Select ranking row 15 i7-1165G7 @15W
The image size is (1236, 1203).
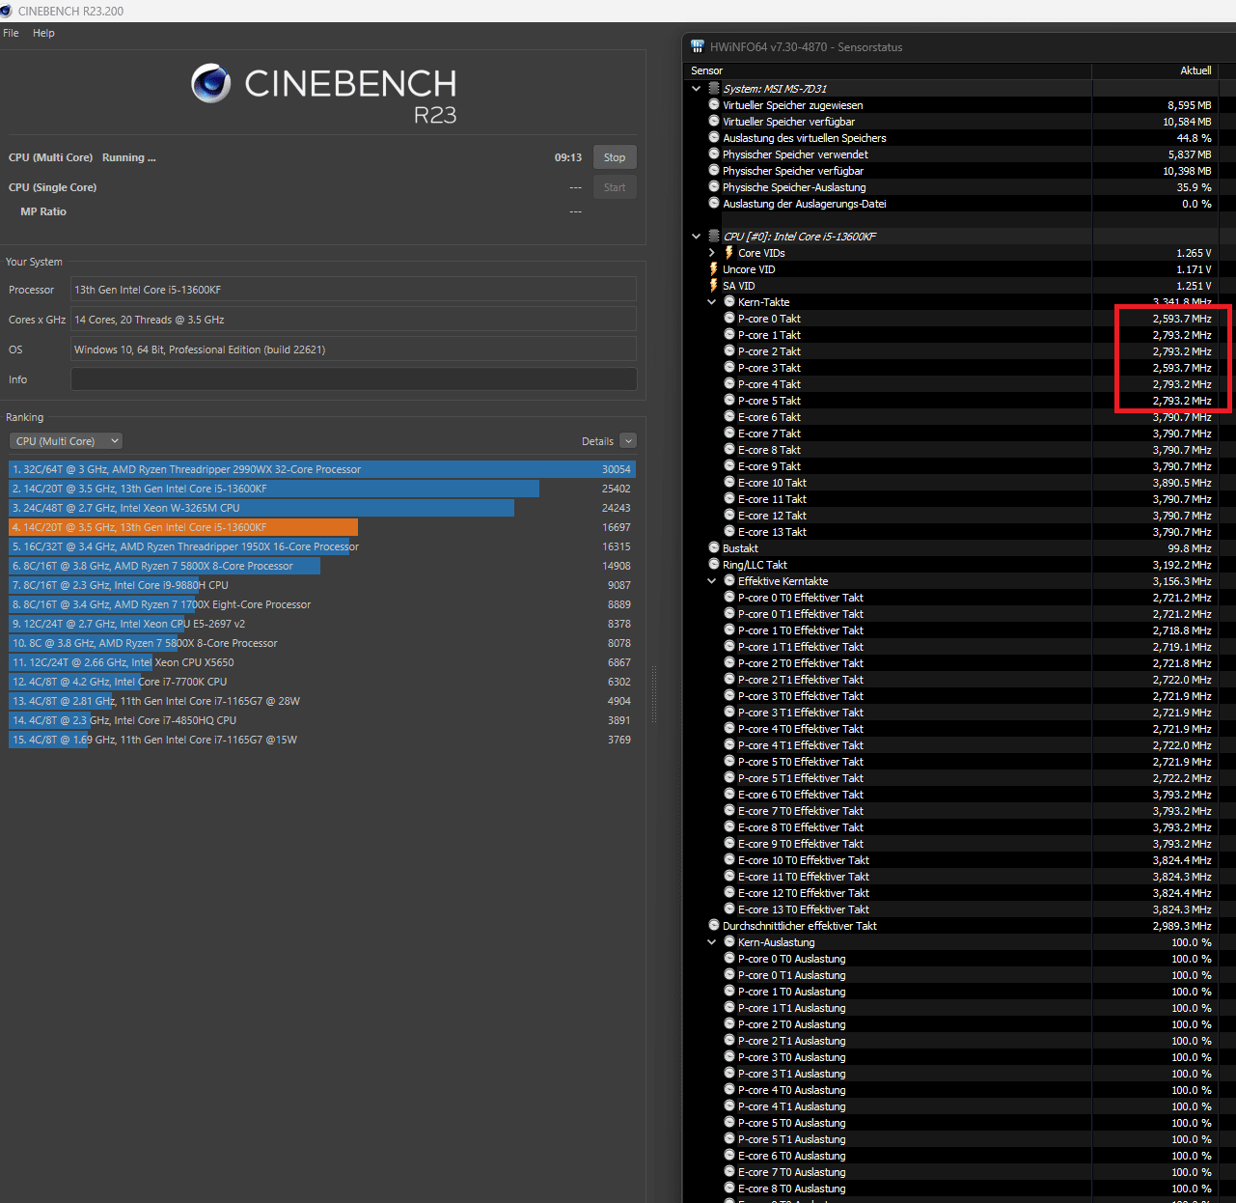pyautogui.click(x=322, y=740)
